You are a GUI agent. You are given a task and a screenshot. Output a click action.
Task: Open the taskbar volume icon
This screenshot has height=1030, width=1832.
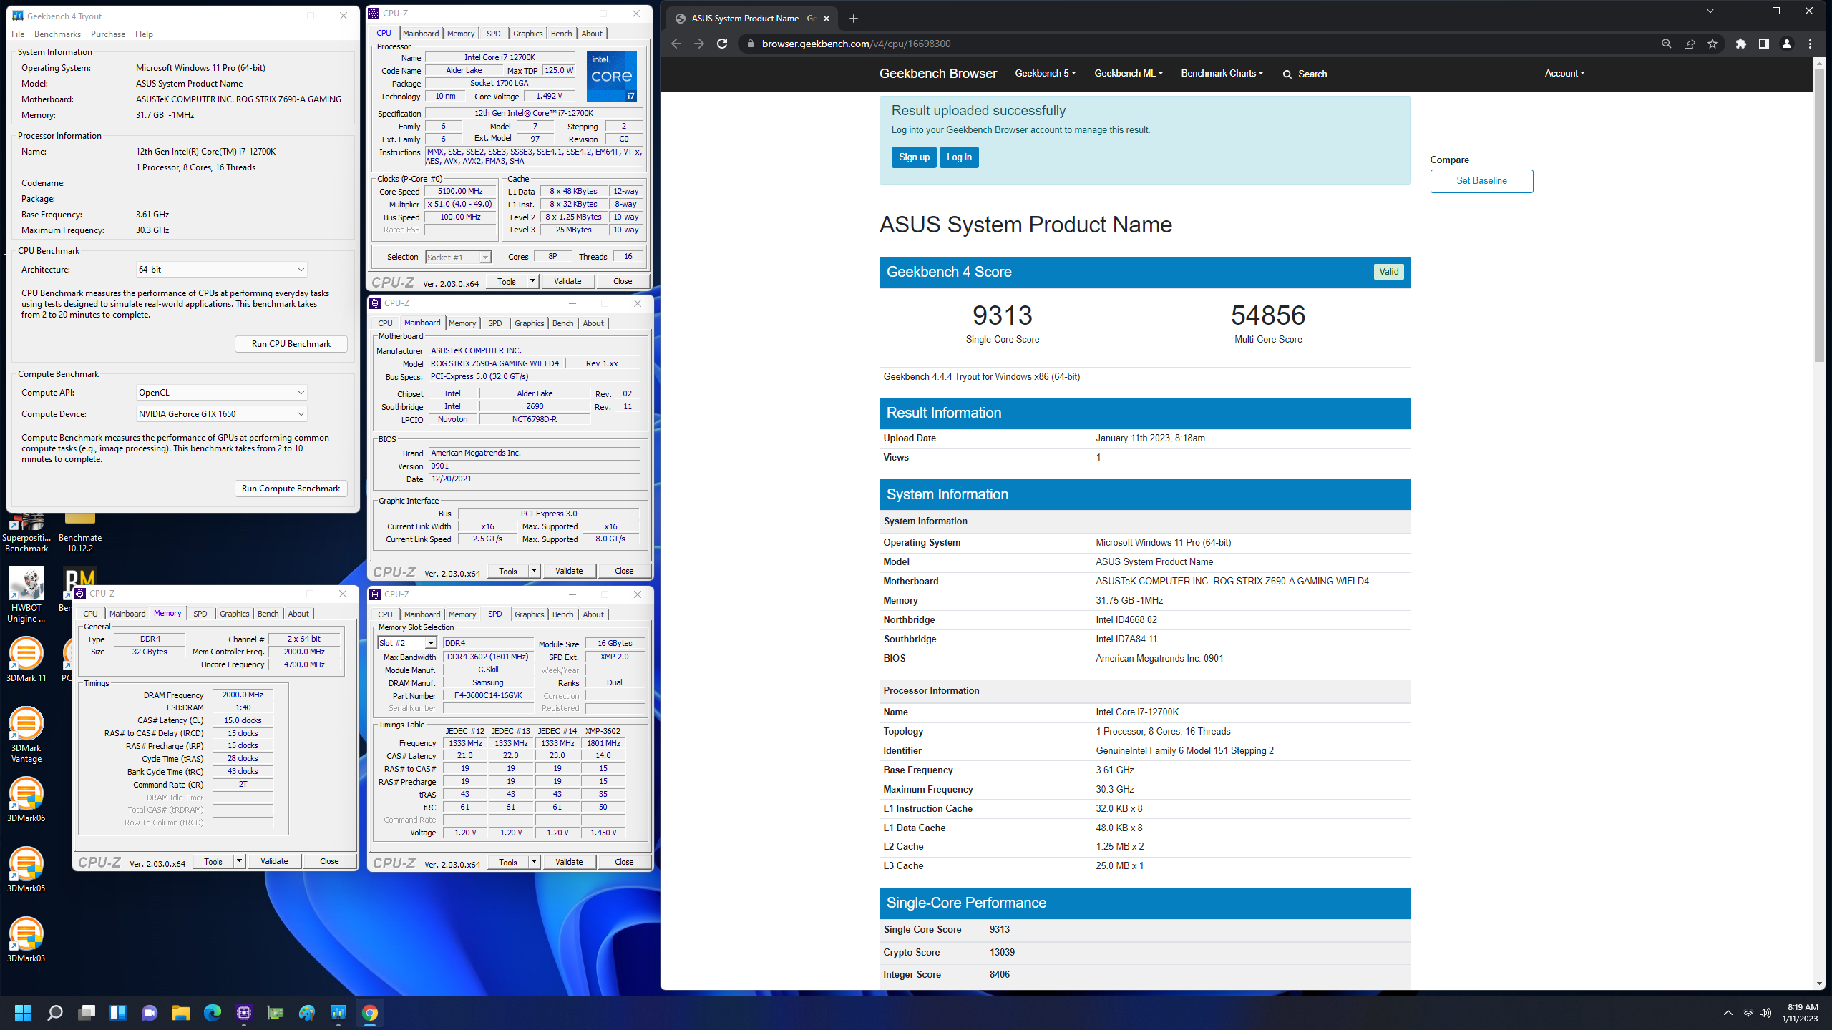(1765, 1013)
